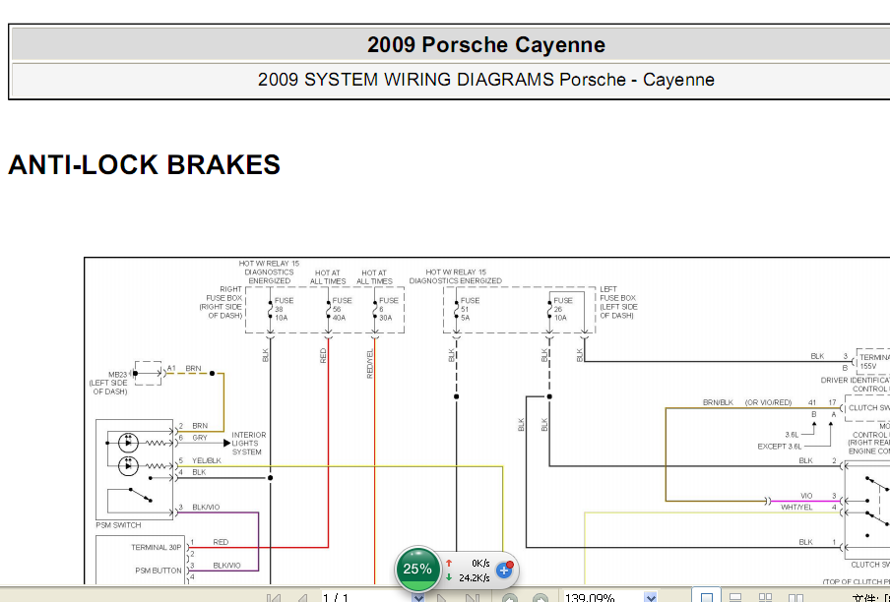Image resolution: width=890 pixels, height=602 pixels.
Task: Click the LEFT FUSE BOX label
Action: click(x=618, y=302)
